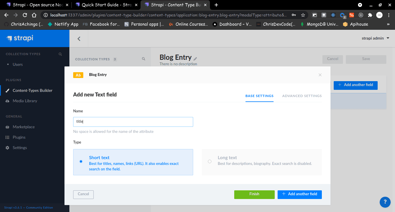Click the green Finish button
This screenshot has width=395, height=212.
pos(254,194)
